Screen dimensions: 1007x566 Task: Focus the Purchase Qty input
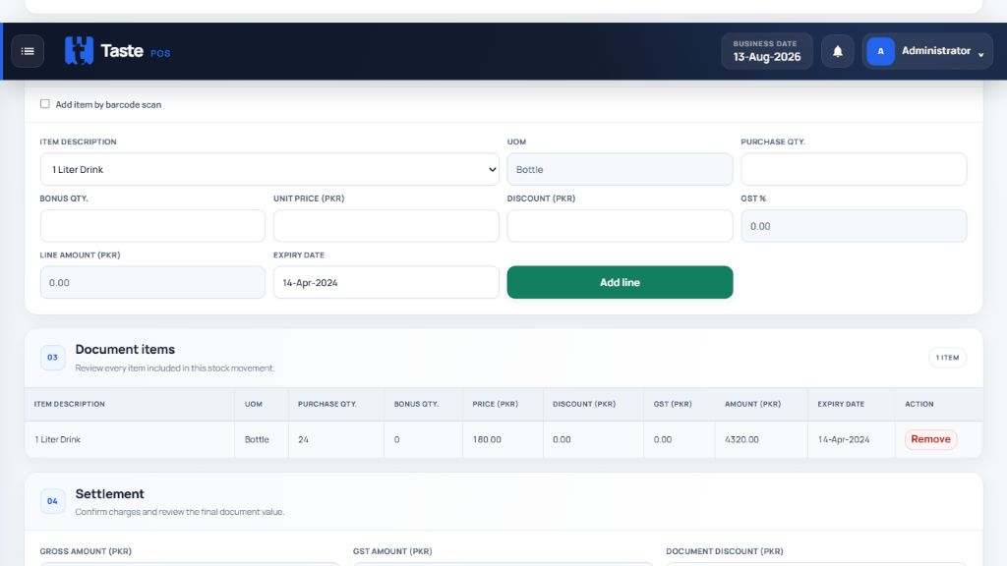854,169
